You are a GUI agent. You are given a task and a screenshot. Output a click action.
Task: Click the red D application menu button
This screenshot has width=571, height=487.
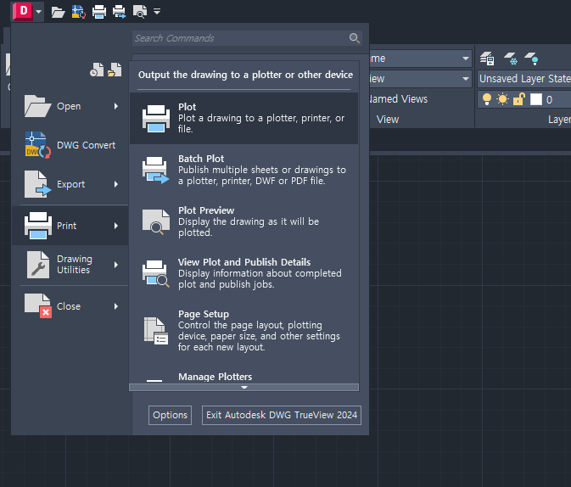coord(23,11)
